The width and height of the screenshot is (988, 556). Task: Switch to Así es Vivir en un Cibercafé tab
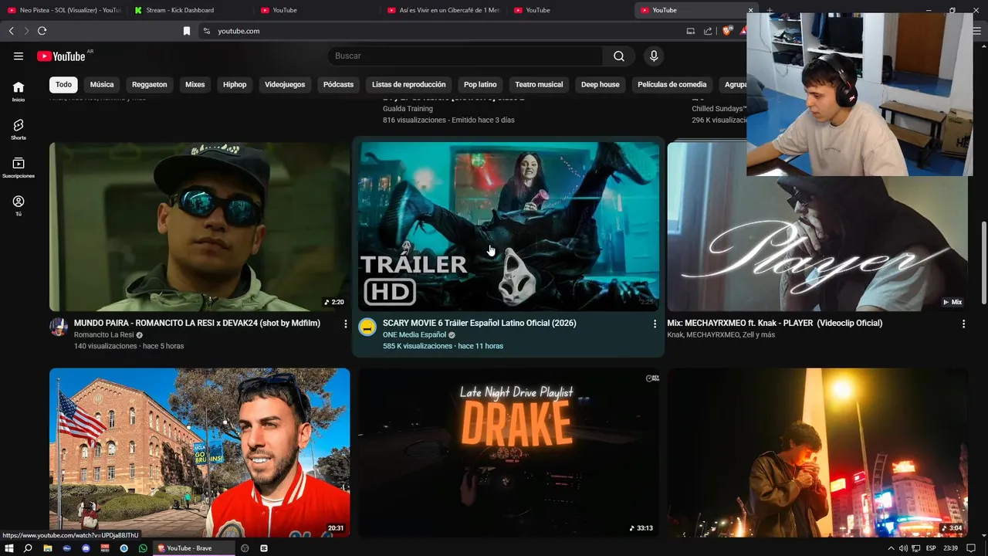(x=444, y=10)
